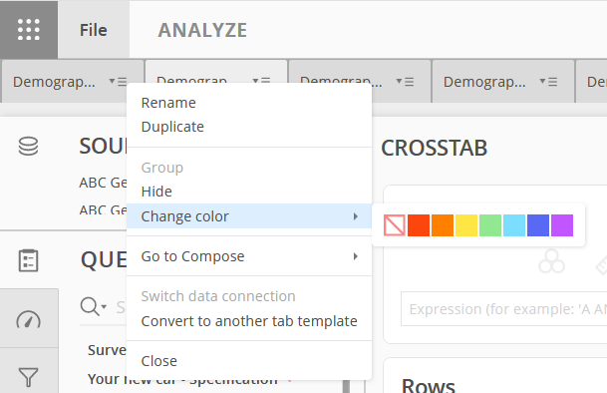Click the Questions checklist icon
Viewport: 607px width, 393px height.
pyautogui.click(x=28, y=260)
